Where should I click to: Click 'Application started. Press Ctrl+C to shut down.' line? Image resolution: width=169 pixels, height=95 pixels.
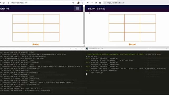pos(112,60)
